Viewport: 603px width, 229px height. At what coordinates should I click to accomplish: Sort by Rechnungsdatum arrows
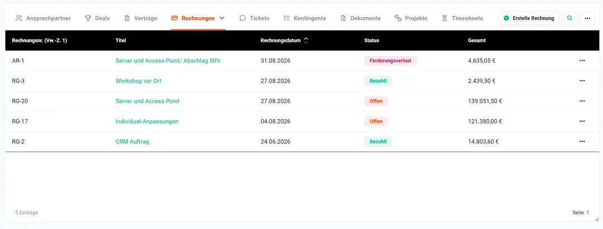pos(306,40)
